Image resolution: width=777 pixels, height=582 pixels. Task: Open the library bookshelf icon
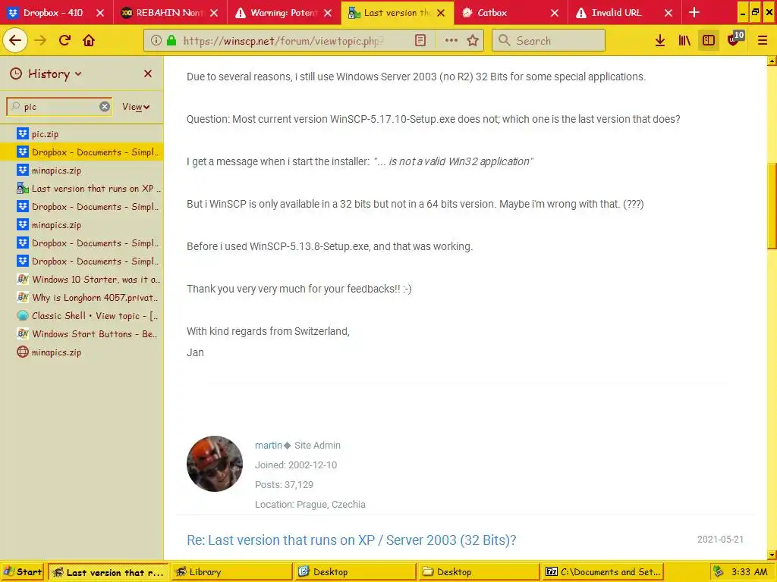684,41
